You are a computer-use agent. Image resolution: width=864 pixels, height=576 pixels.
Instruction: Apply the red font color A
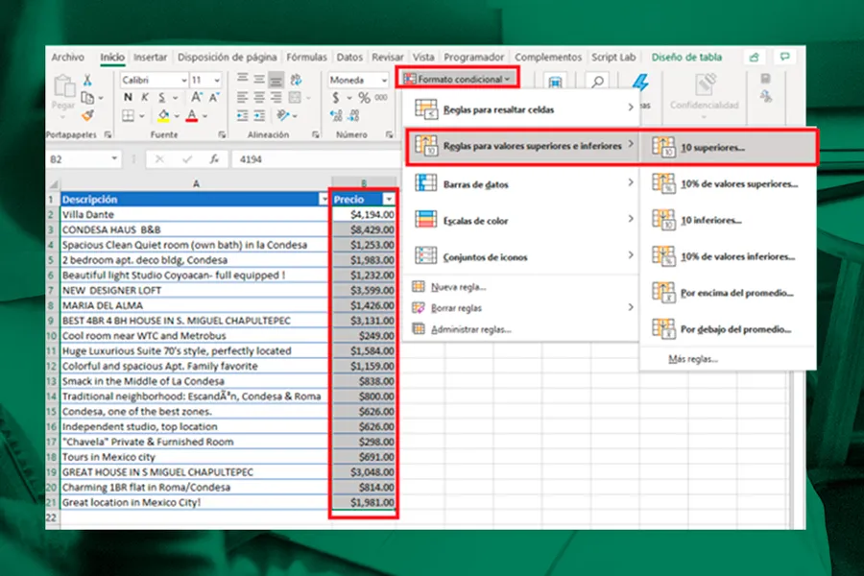point(192,116)
